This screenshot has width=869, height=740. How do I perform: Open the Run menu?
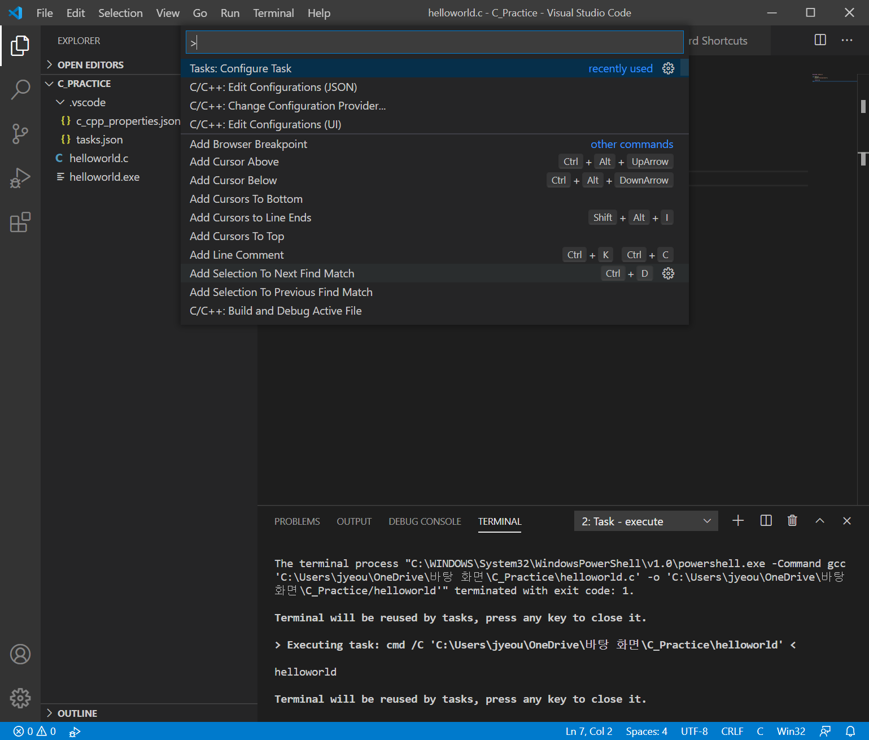tap(230, 13)
